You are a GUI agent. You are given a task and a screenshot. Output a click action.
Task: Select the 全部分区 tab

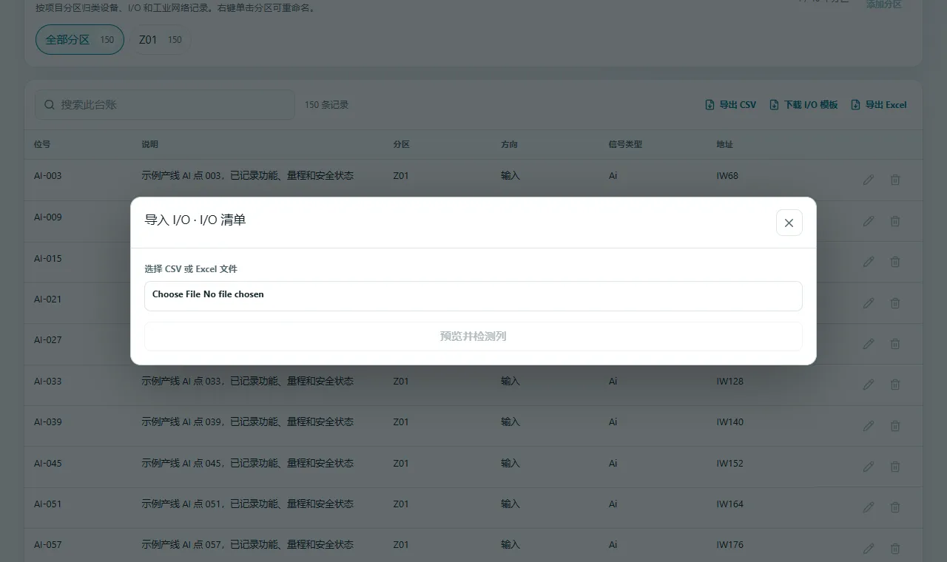(x=80, y=40)
